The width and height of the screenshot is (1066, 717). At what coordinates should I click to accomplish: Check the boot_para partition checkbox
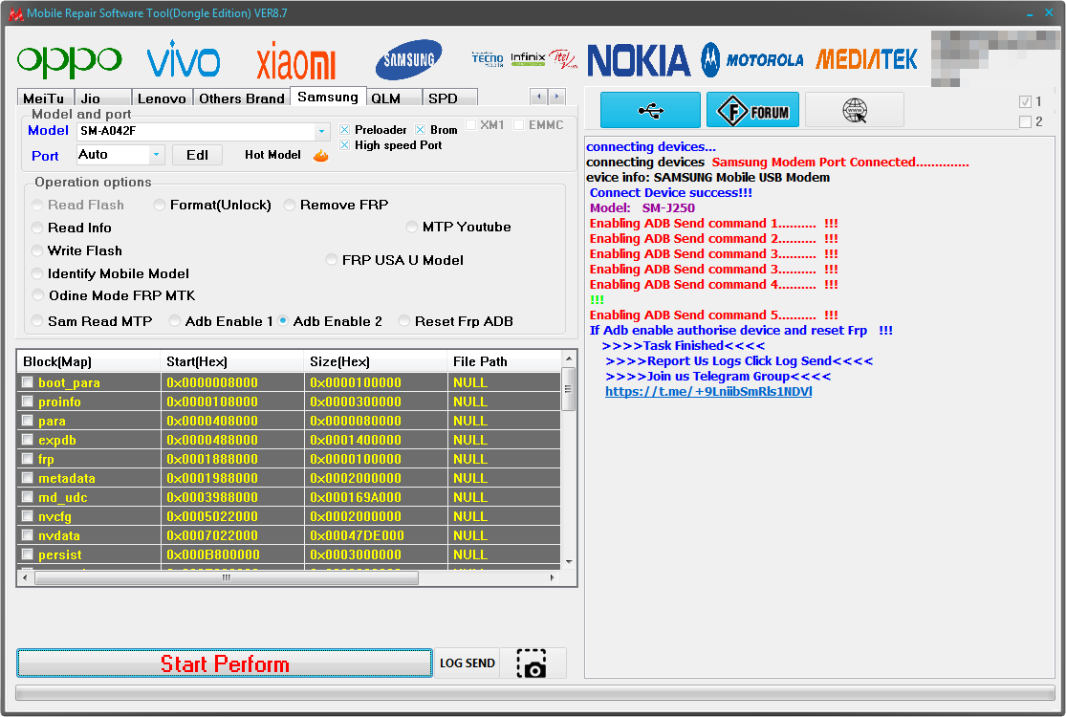point(27,382)
